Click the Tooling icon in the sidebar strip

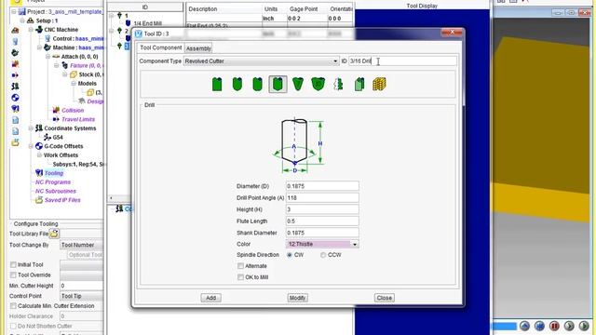click(x=15, y=109)
